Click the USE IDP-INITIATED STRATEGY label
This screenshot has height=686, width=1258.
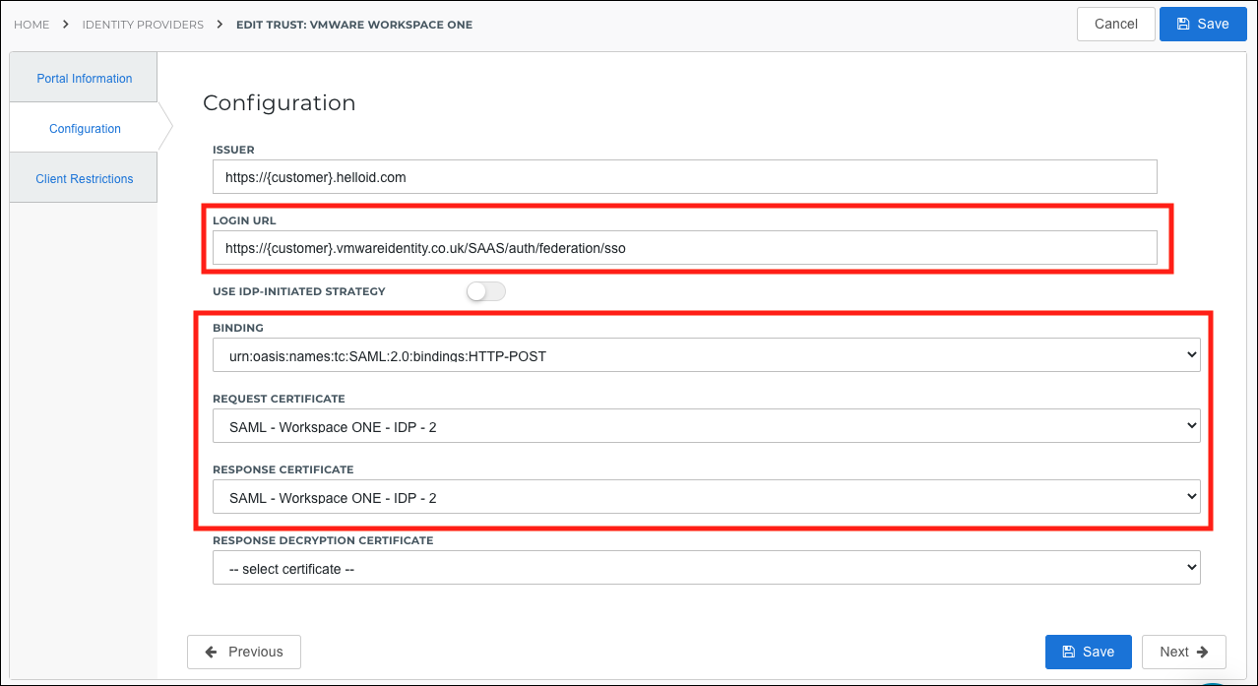[x=299, y=291]
